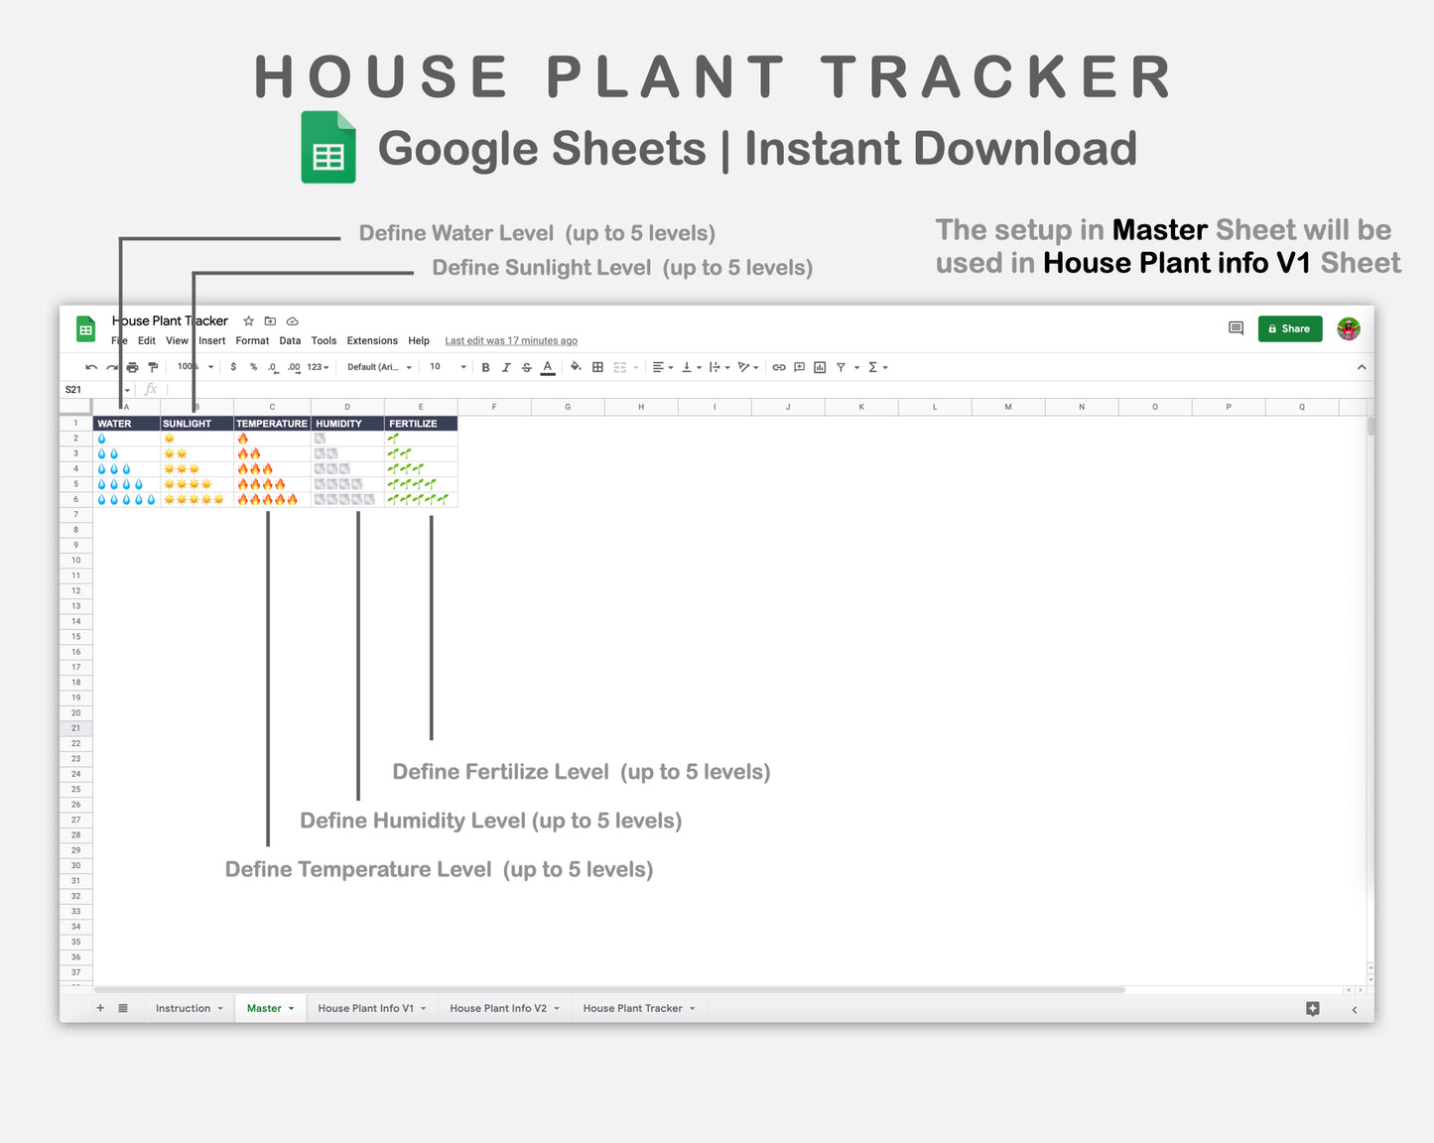Click the Borders icon
The image size is (1434, 1143).
point(596,366)
